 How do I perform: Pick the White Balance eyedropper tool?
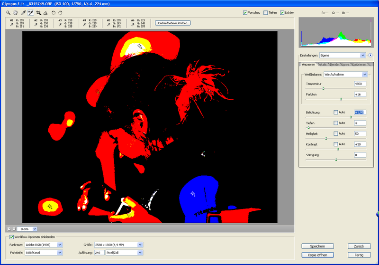pyautogui.click(x=23, y=12)
